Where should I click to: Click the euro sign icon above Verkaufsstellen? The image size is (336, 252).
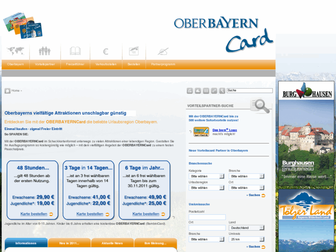pyautogui.click(x=106, y=51)
